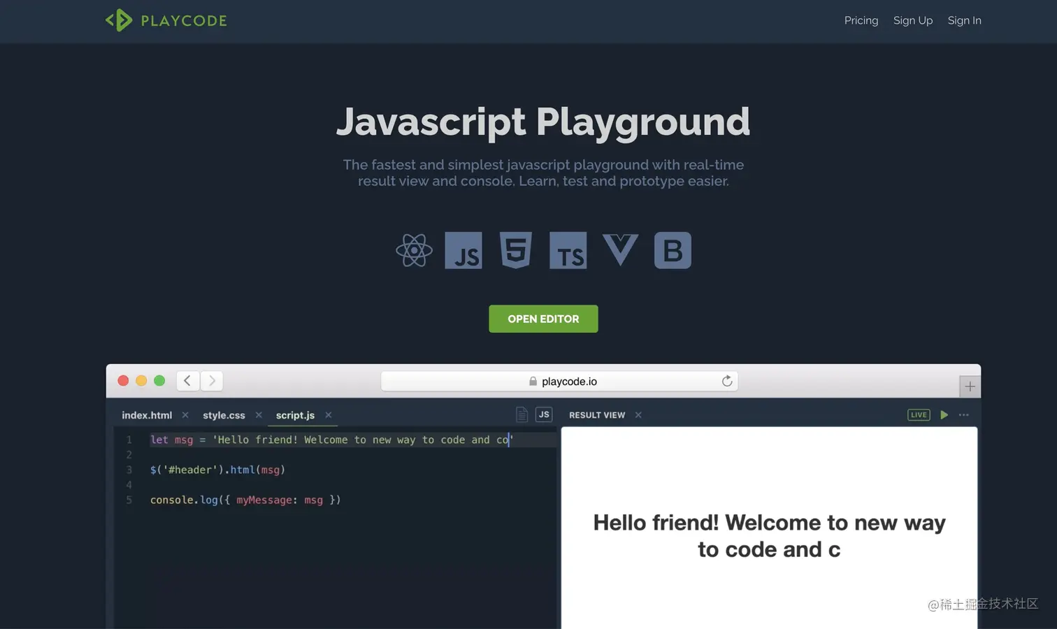Click the Javascript Playground heading
Screen dimensions: 1057x629
[x=543, y=122]
